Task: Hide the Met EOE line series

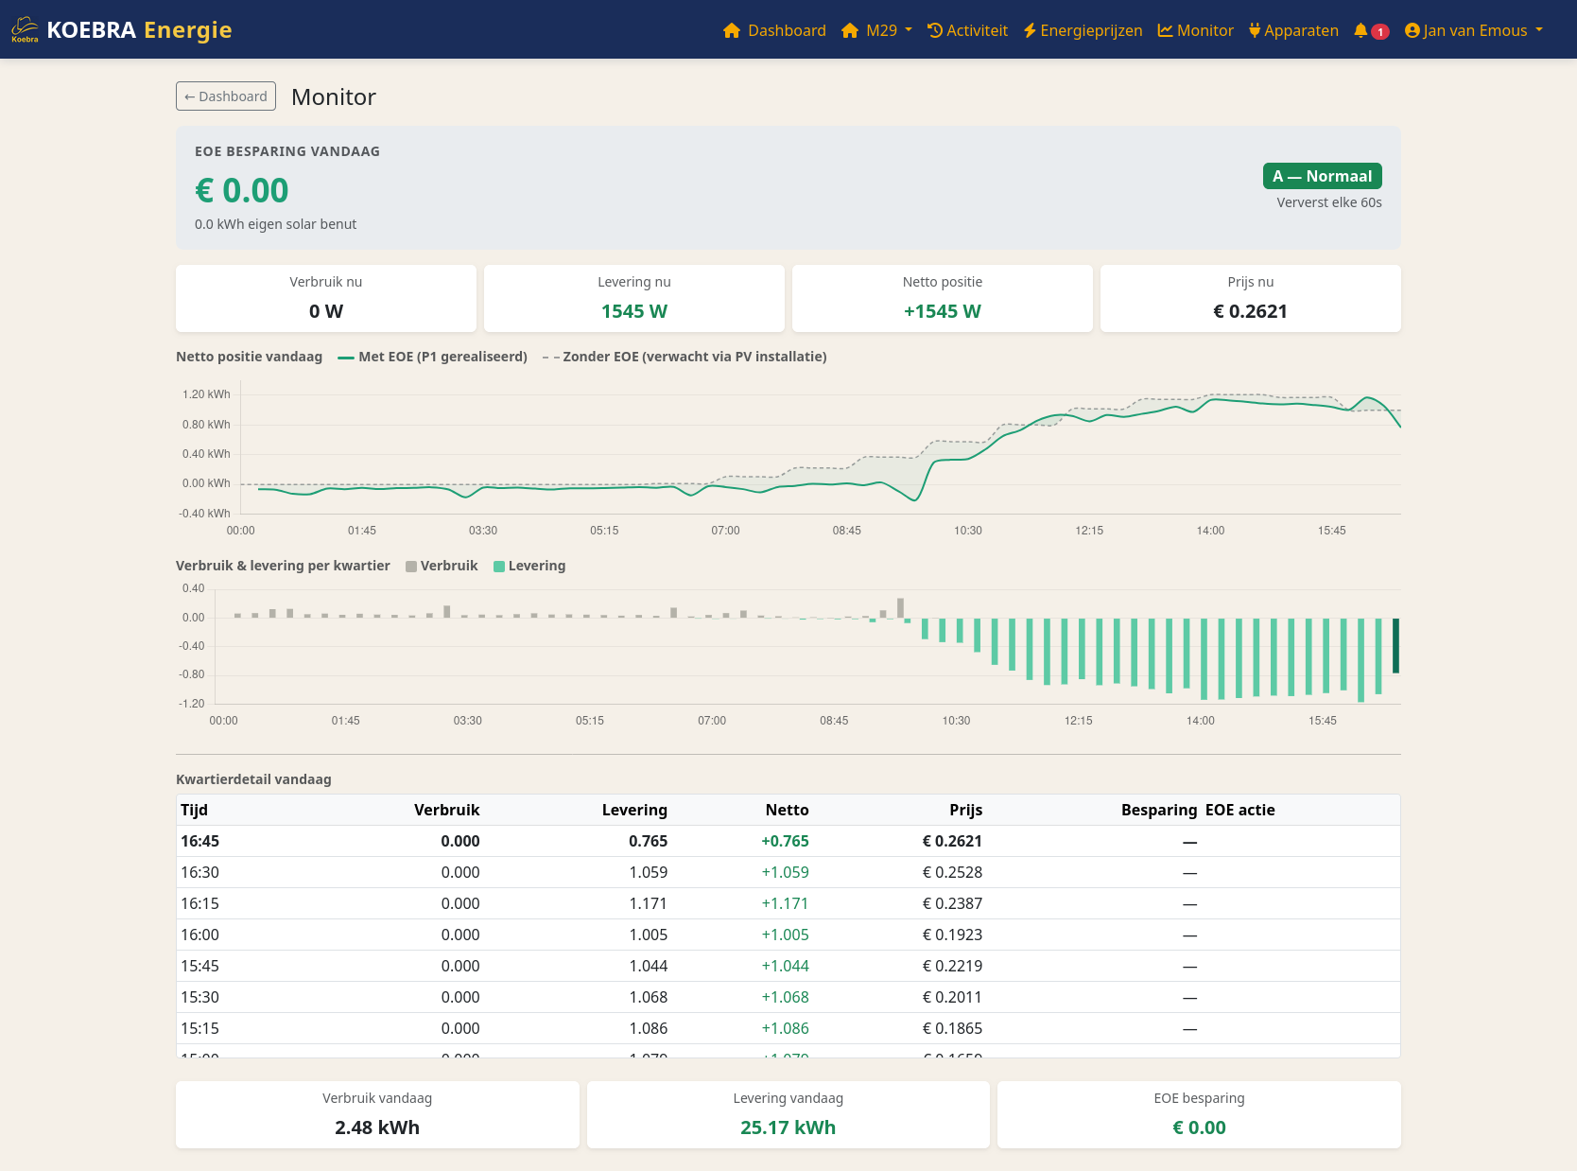Action: [x=432, y=357]
